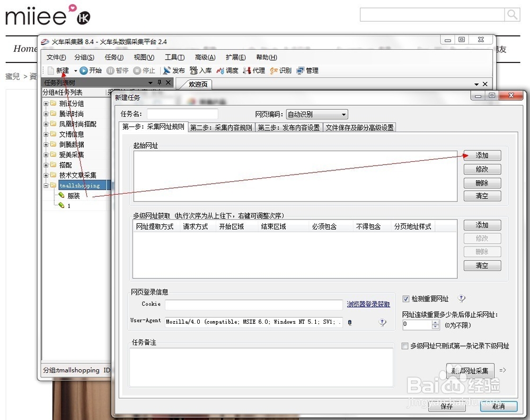Open the 任务列表树 panel options arrow

pos(151,83)
